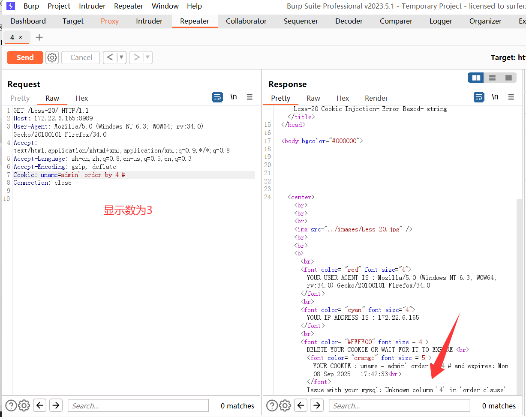Open the Repeater menu
The height and width of the screenshot is (417, 526).
(129, 6)
